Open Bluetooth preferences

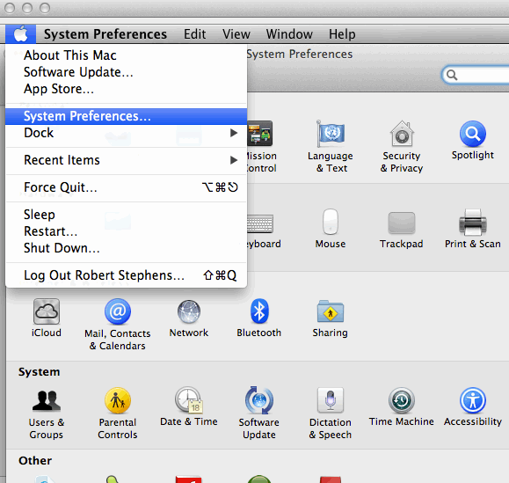[259, 318]
